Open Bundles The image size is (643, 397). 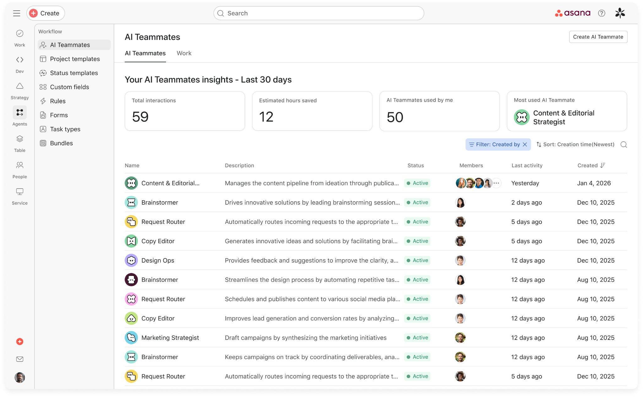(74, 143)
